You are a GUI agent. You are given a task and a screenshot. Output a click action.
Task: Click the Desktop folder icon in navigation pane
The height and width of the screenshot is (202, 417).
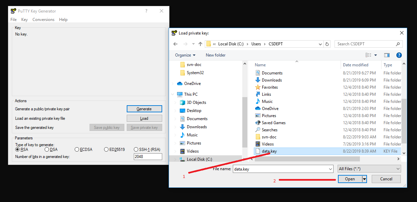(x=182, y=111)
